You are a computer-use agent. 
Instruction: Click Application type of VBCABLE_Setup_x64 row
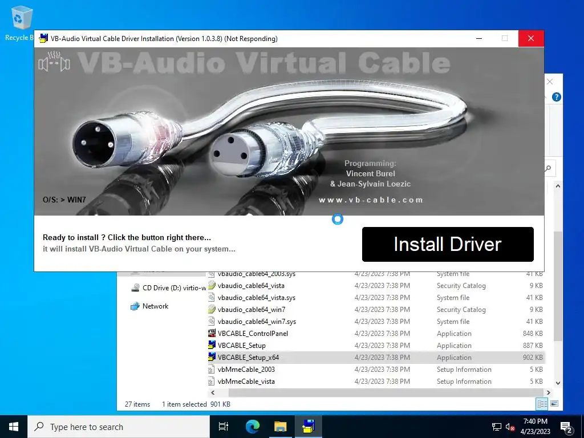[454, 357]
